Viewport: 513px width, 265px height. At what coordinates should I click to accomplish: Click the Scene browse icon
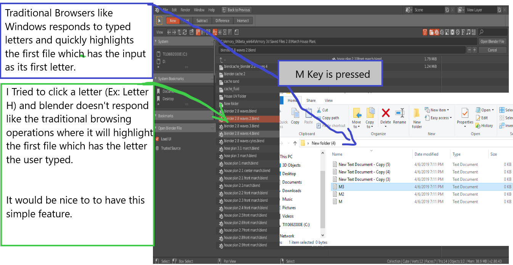click(409, 10)
